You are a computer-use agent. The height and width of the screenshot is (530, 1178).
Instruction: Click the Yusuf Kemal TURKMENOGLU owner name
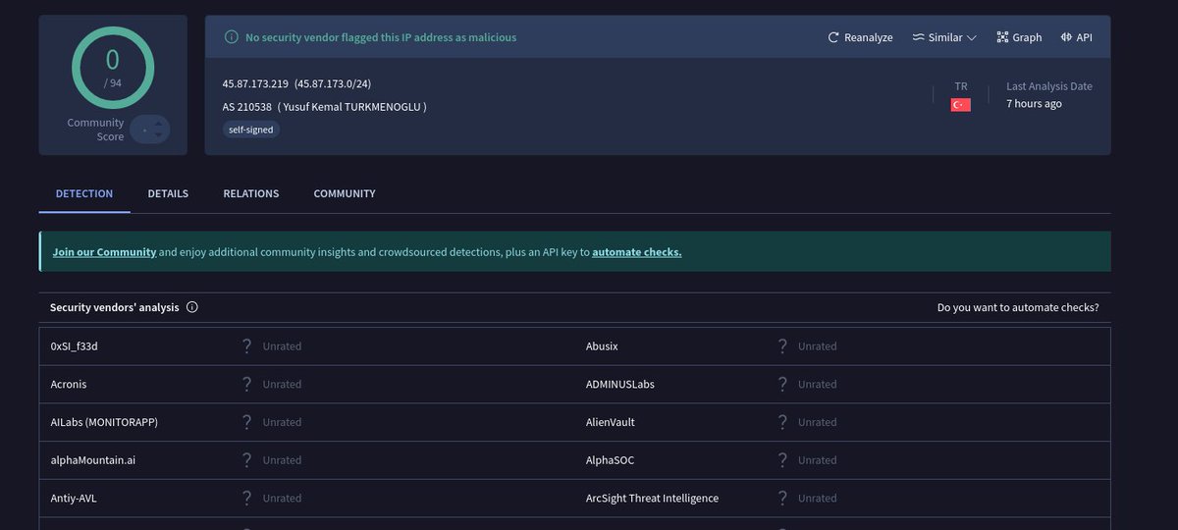coord(352,106)
